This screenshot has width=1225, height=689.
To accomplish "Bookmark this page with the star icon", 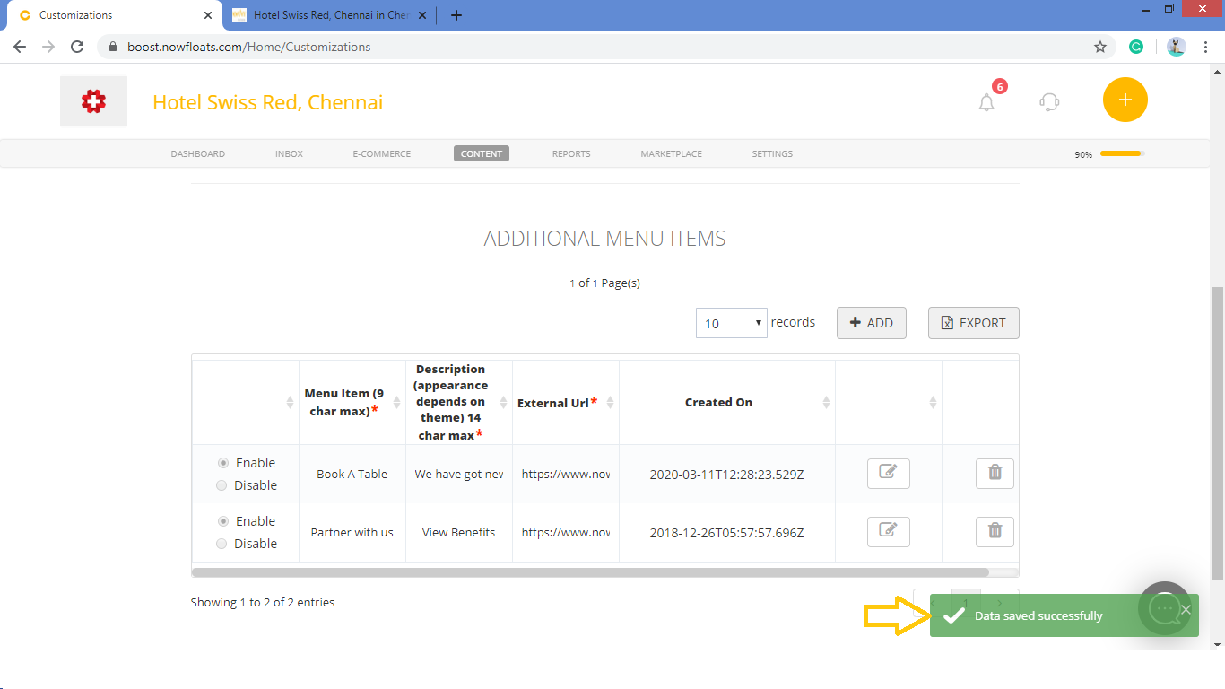I will click(1100, 47).
